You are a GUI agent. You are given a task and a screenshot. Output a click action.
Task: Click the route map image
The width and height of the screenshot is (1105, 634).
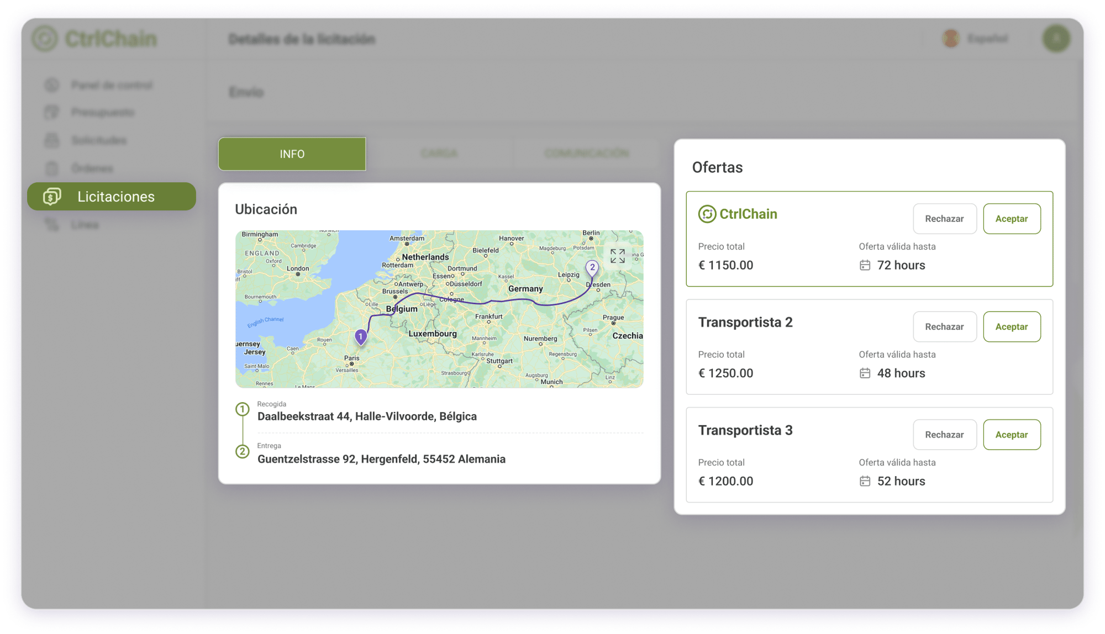(x=439, y=309)
